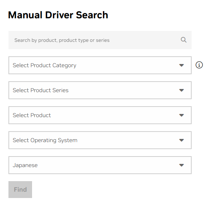Viewport: 217px width, 204px height.
Task: Click the 'Select Operating System' label text
Action: tap(45, 140)
